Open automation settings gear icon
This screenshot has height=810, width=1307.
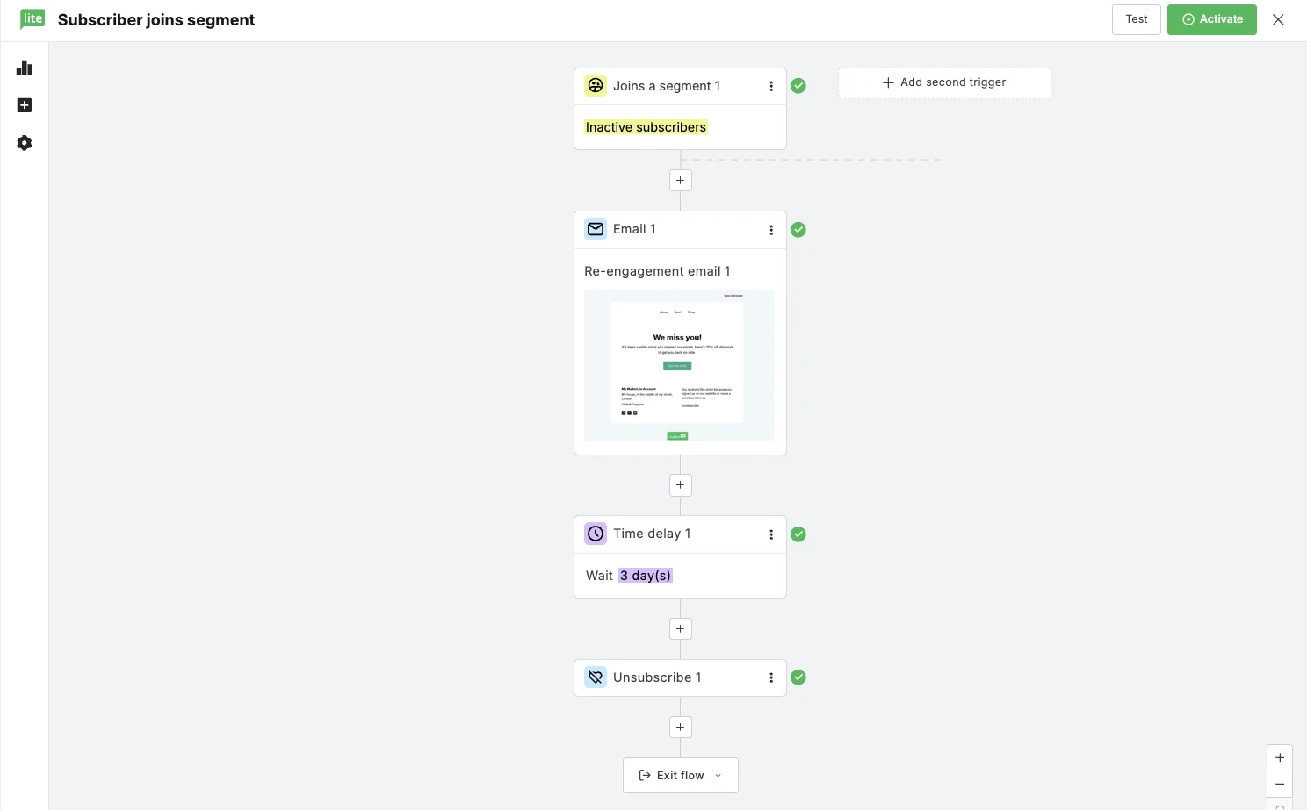tap(25, 143)
